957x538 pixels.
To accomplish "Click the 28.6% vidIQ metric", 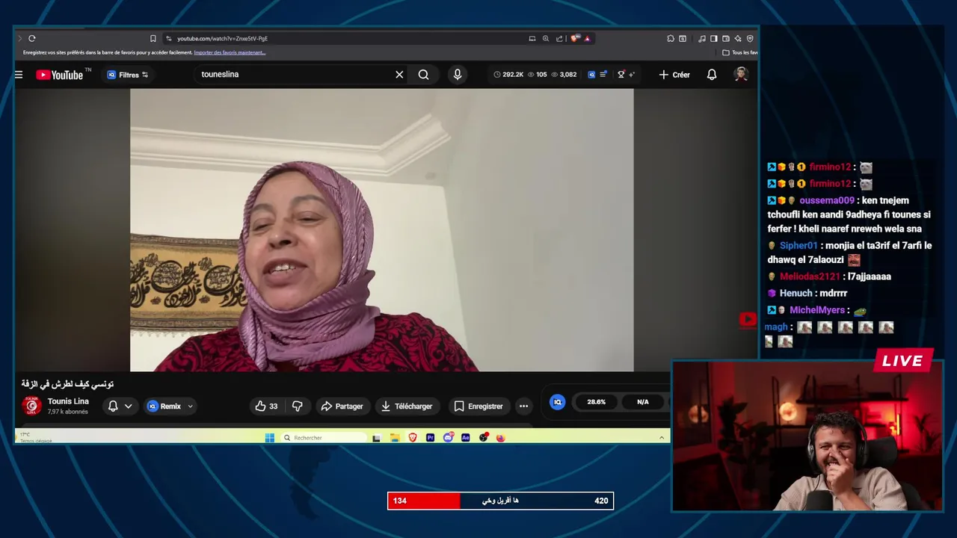I will coord(597,402).
